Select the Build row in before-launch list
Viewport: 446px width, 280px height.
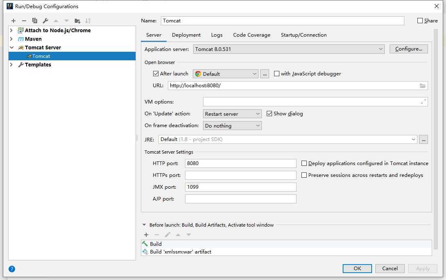[286, 244]
